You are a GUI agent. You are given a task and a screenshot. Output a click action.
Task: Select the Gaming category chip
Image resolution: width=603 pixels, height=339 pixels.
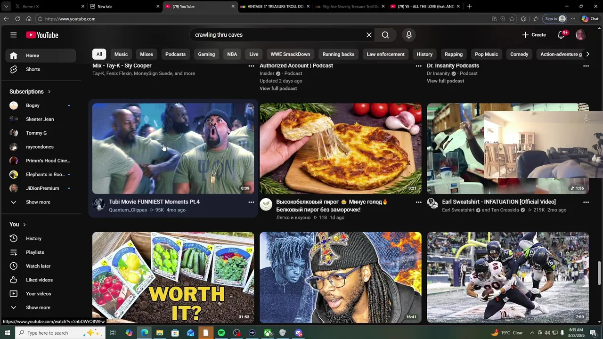pos(206,54)
